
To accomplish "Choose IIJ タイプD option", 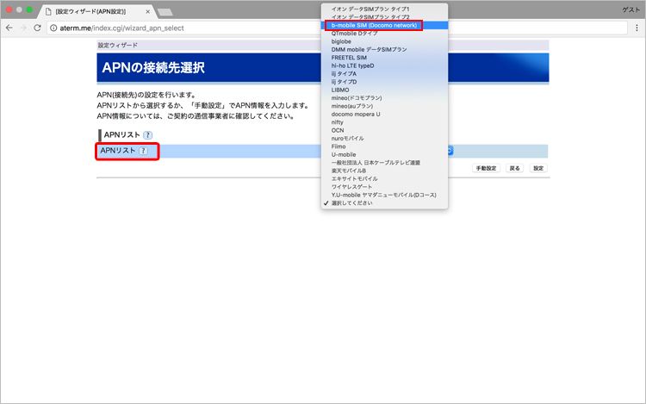I will [x=384, y=82].
